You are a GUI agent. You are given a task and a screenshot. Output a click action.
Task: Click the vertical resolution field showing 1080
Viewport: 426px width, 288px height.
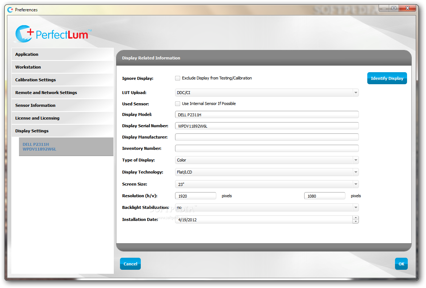click(x=325, y=196)
